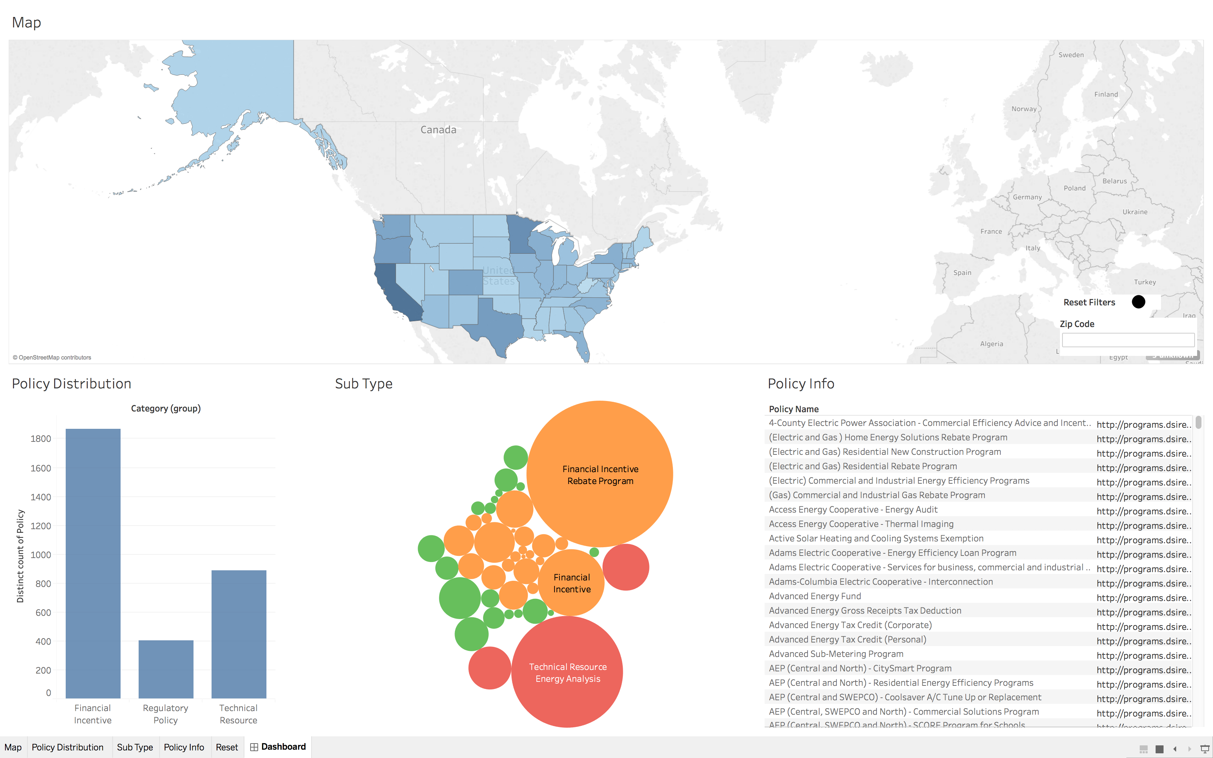Open link for Access Energy Cooperative - Energy Audit
This screenshot has height=758, width=1213.
(1143, 511)
